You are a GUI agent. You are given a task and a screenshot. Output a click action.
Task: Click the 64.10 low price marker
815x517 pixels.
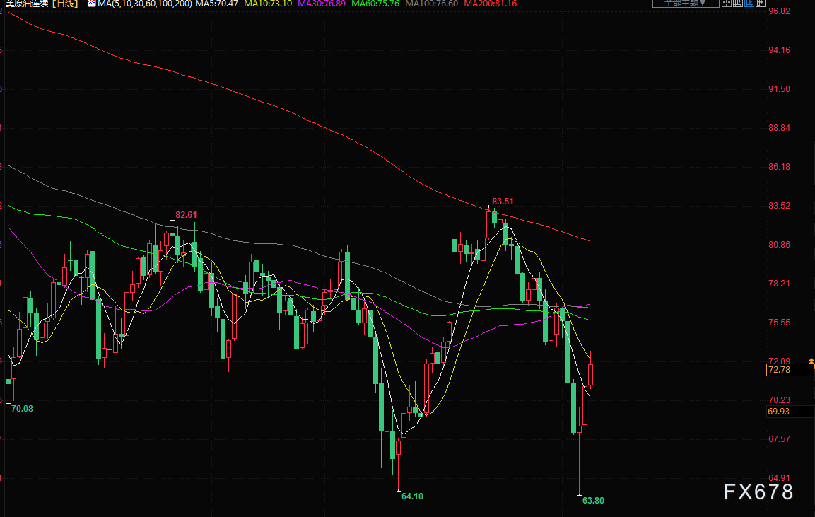412,496
